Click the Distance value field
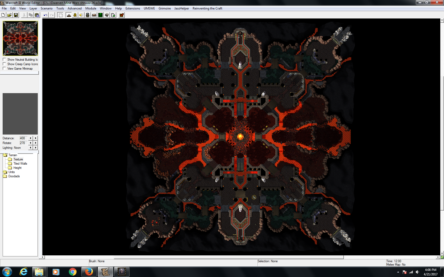The height and width of the screenshot is (277, 444). click(x=24, y=138)
